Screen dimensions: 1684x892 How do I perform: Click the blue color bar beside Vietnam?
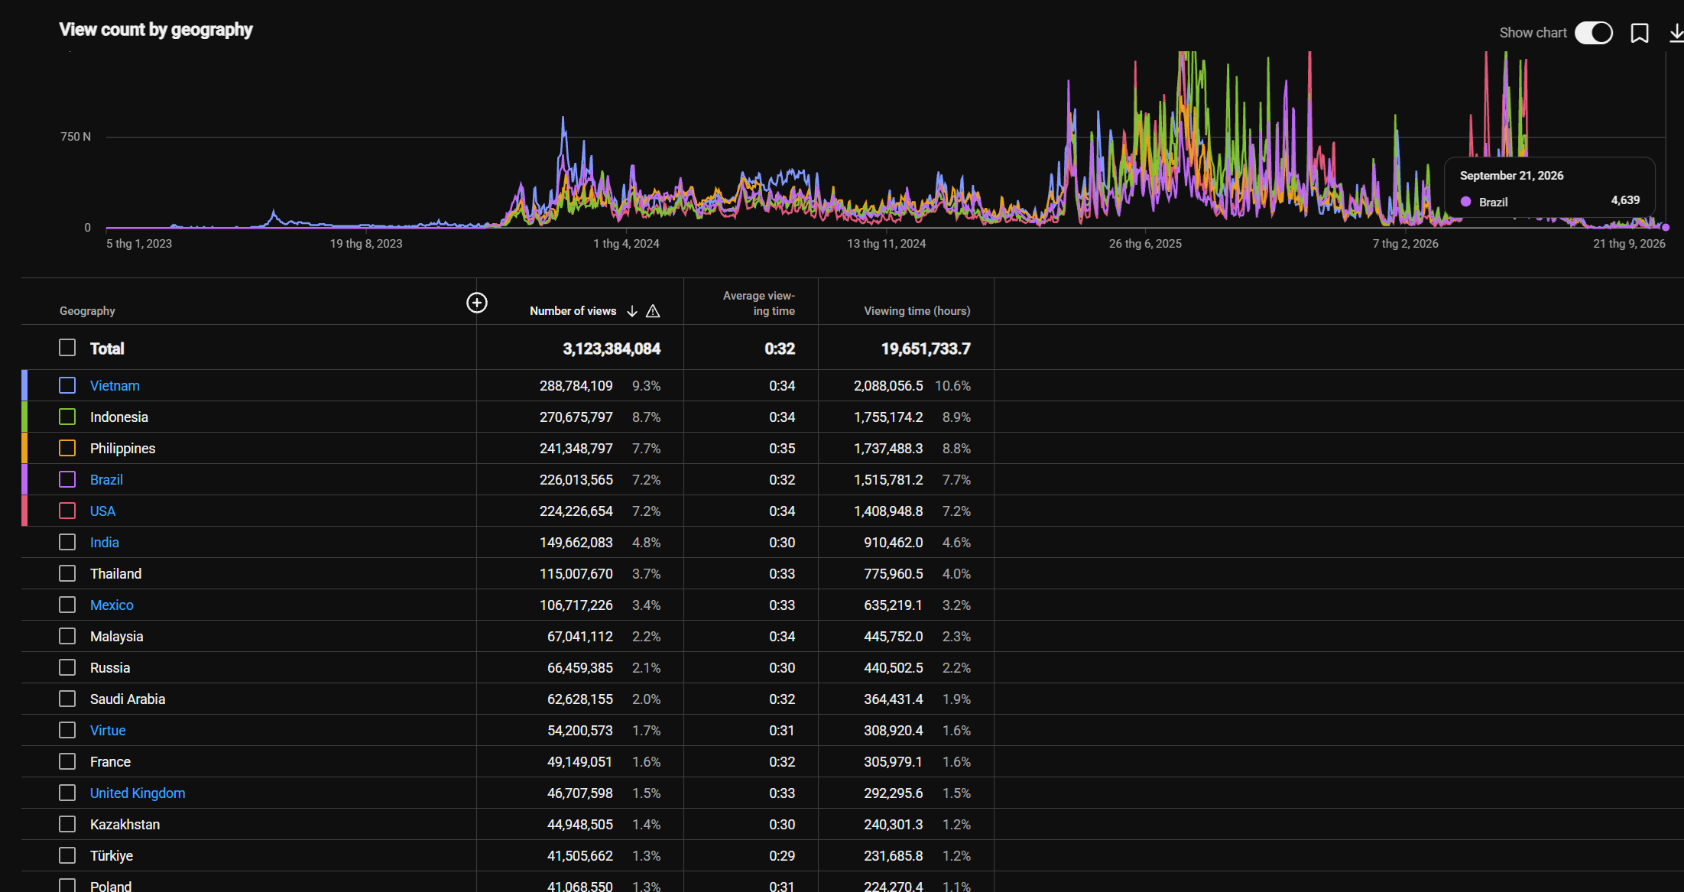pyautogui.click(x=24, y=385)
